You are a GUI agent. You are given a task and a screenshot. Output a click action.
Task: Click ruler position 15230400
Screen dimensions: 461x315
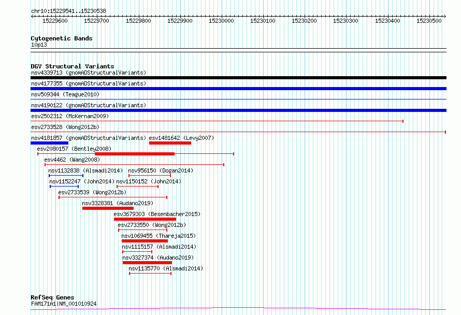(x=387, y=21)
